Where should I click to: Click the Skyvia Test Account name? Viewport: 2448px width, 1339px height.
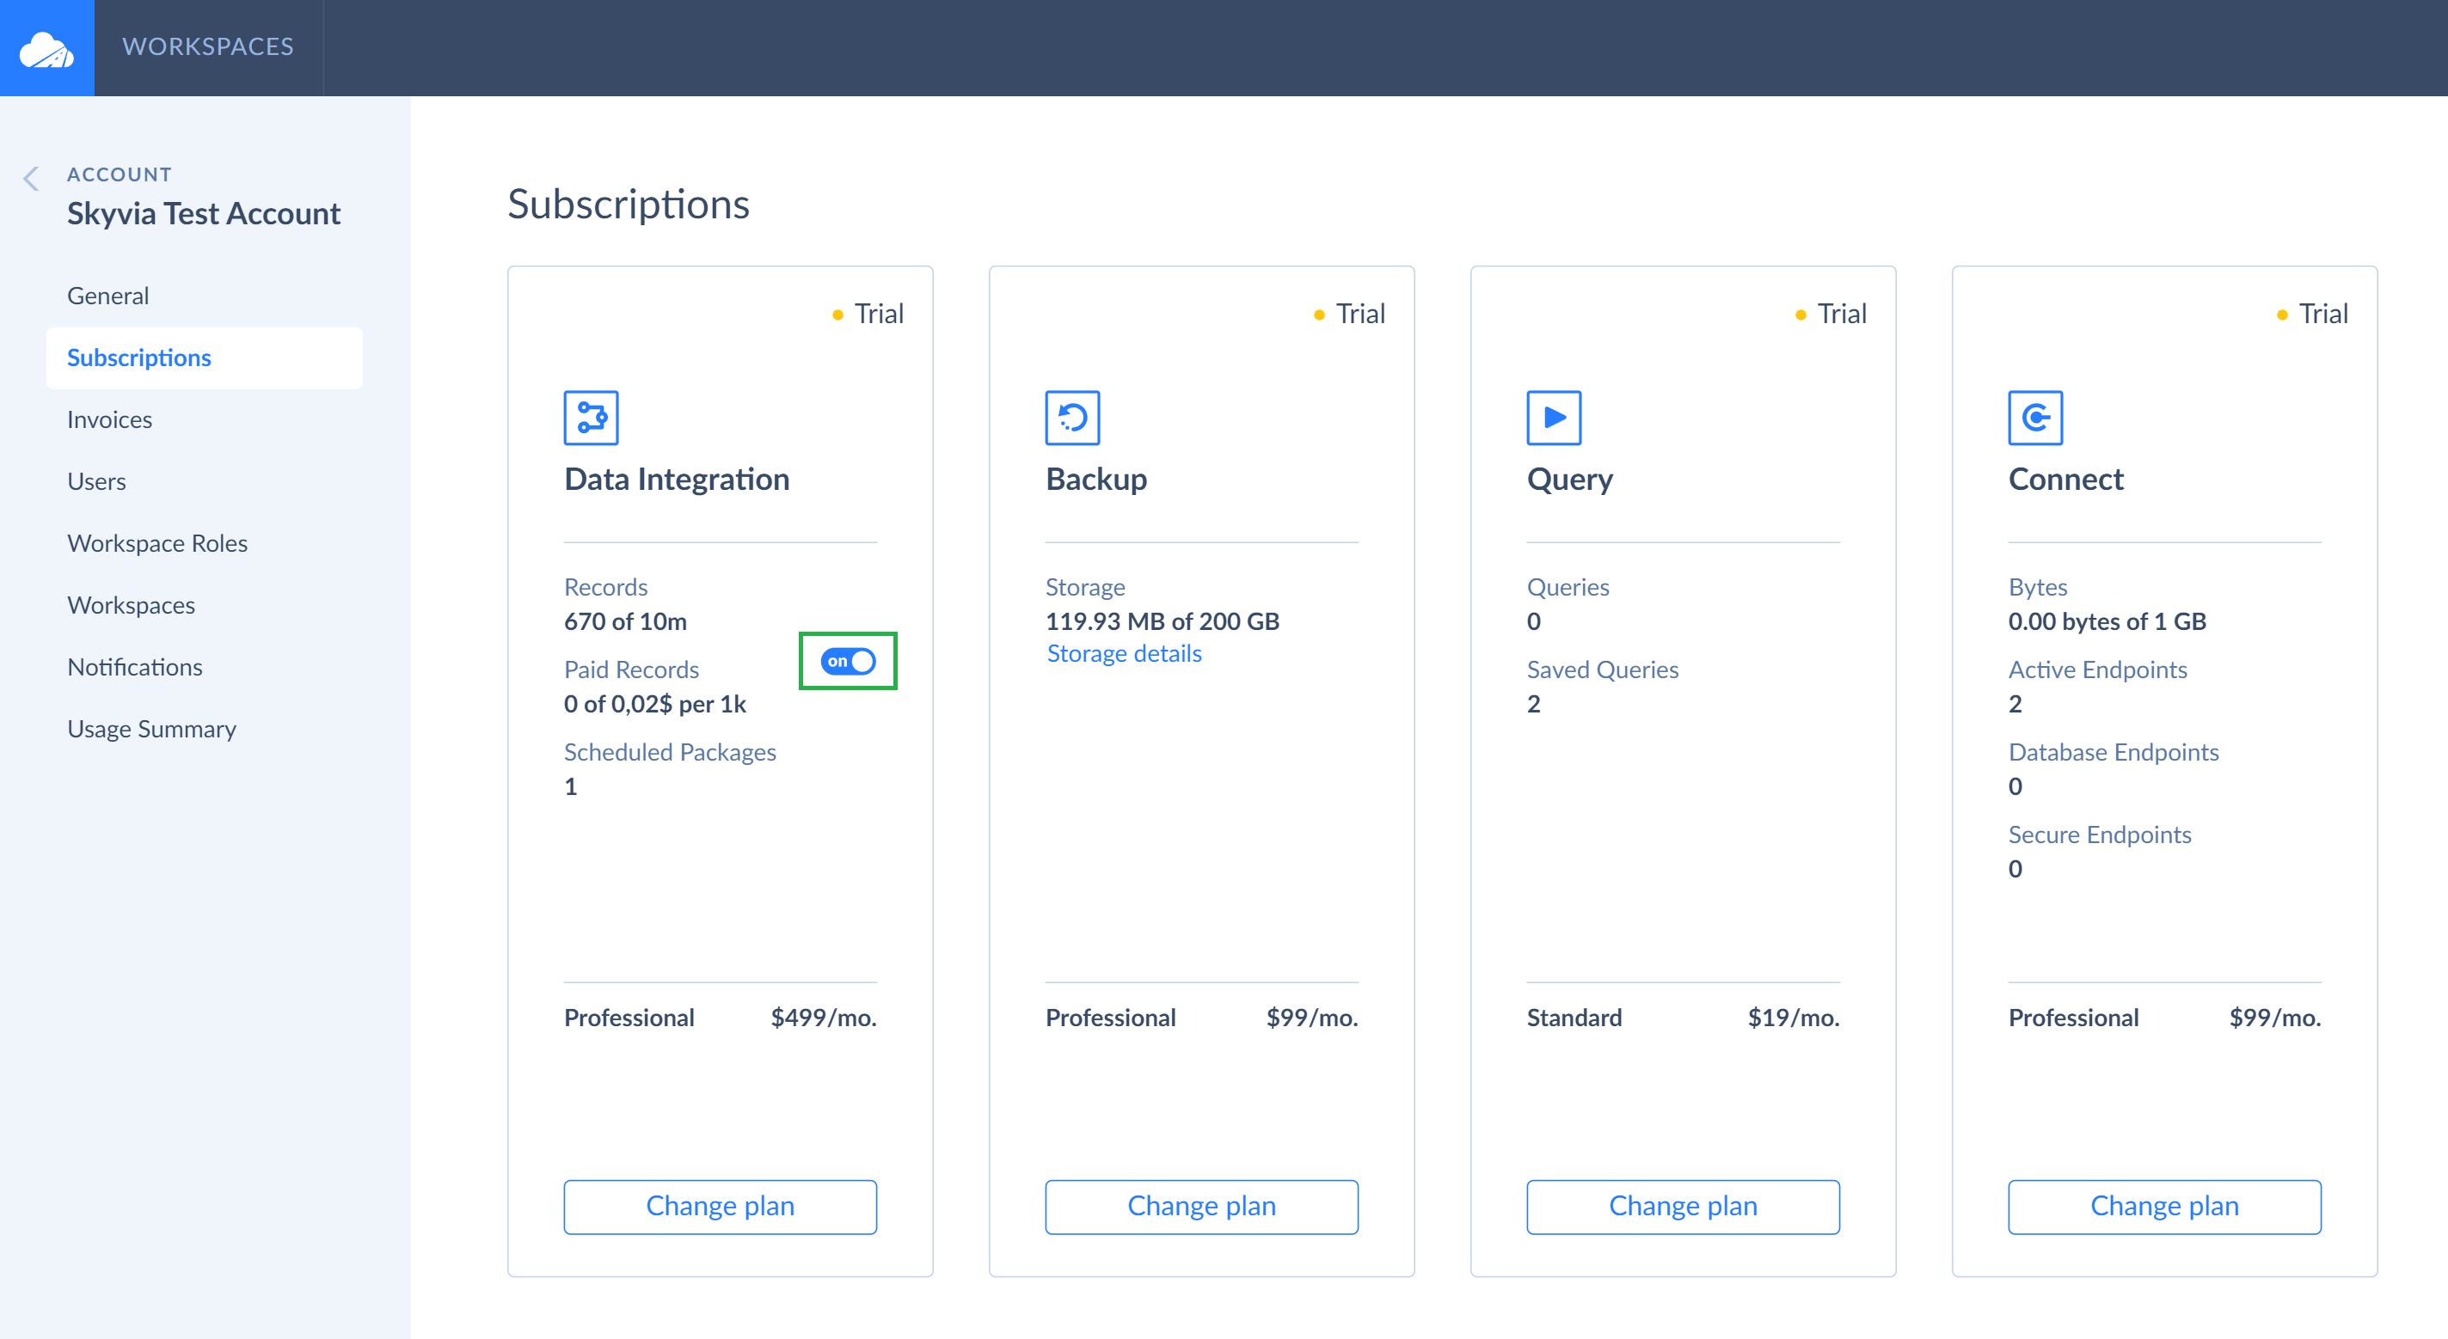pyautogui.click(x=204, y=214)
